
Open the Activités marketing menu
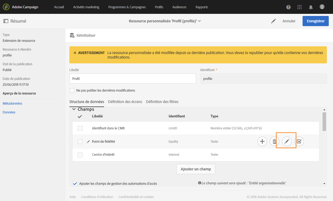tap(86, 7)
